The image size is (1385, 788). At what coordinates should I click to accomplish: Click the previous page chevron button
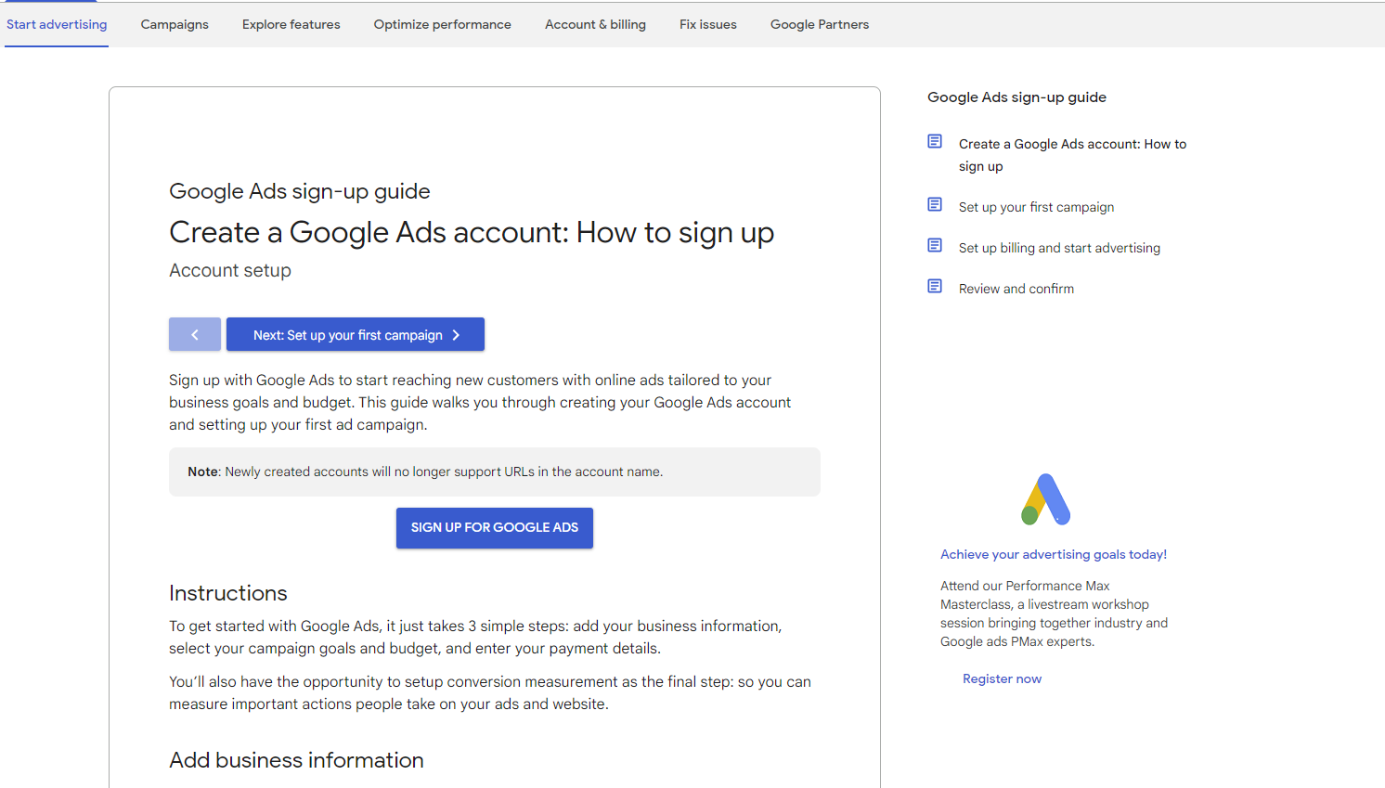pos(195,334)
